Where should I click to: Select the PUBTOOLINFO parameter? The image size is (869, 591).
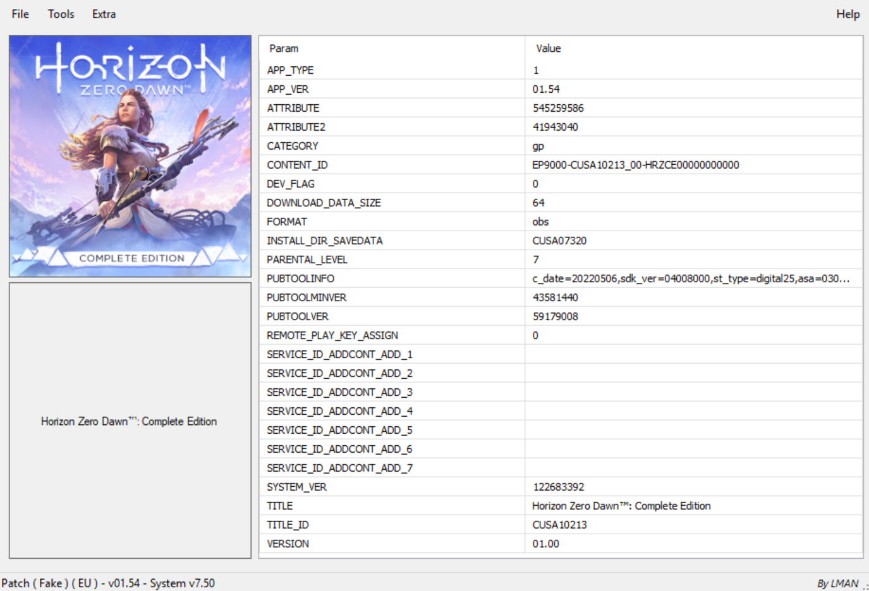(300, 278)
